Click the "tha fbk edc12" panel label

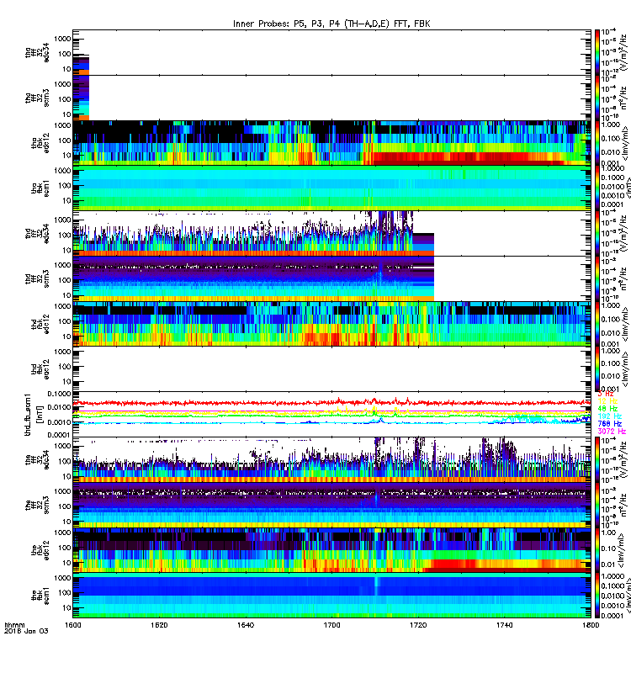pos(40,143)
